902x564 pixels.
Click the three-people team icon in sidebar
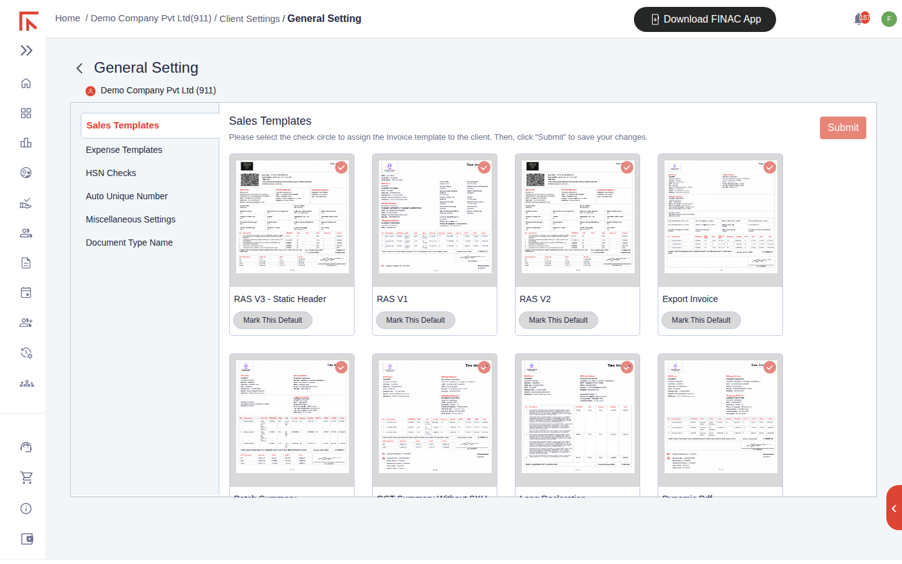(26, 383)
